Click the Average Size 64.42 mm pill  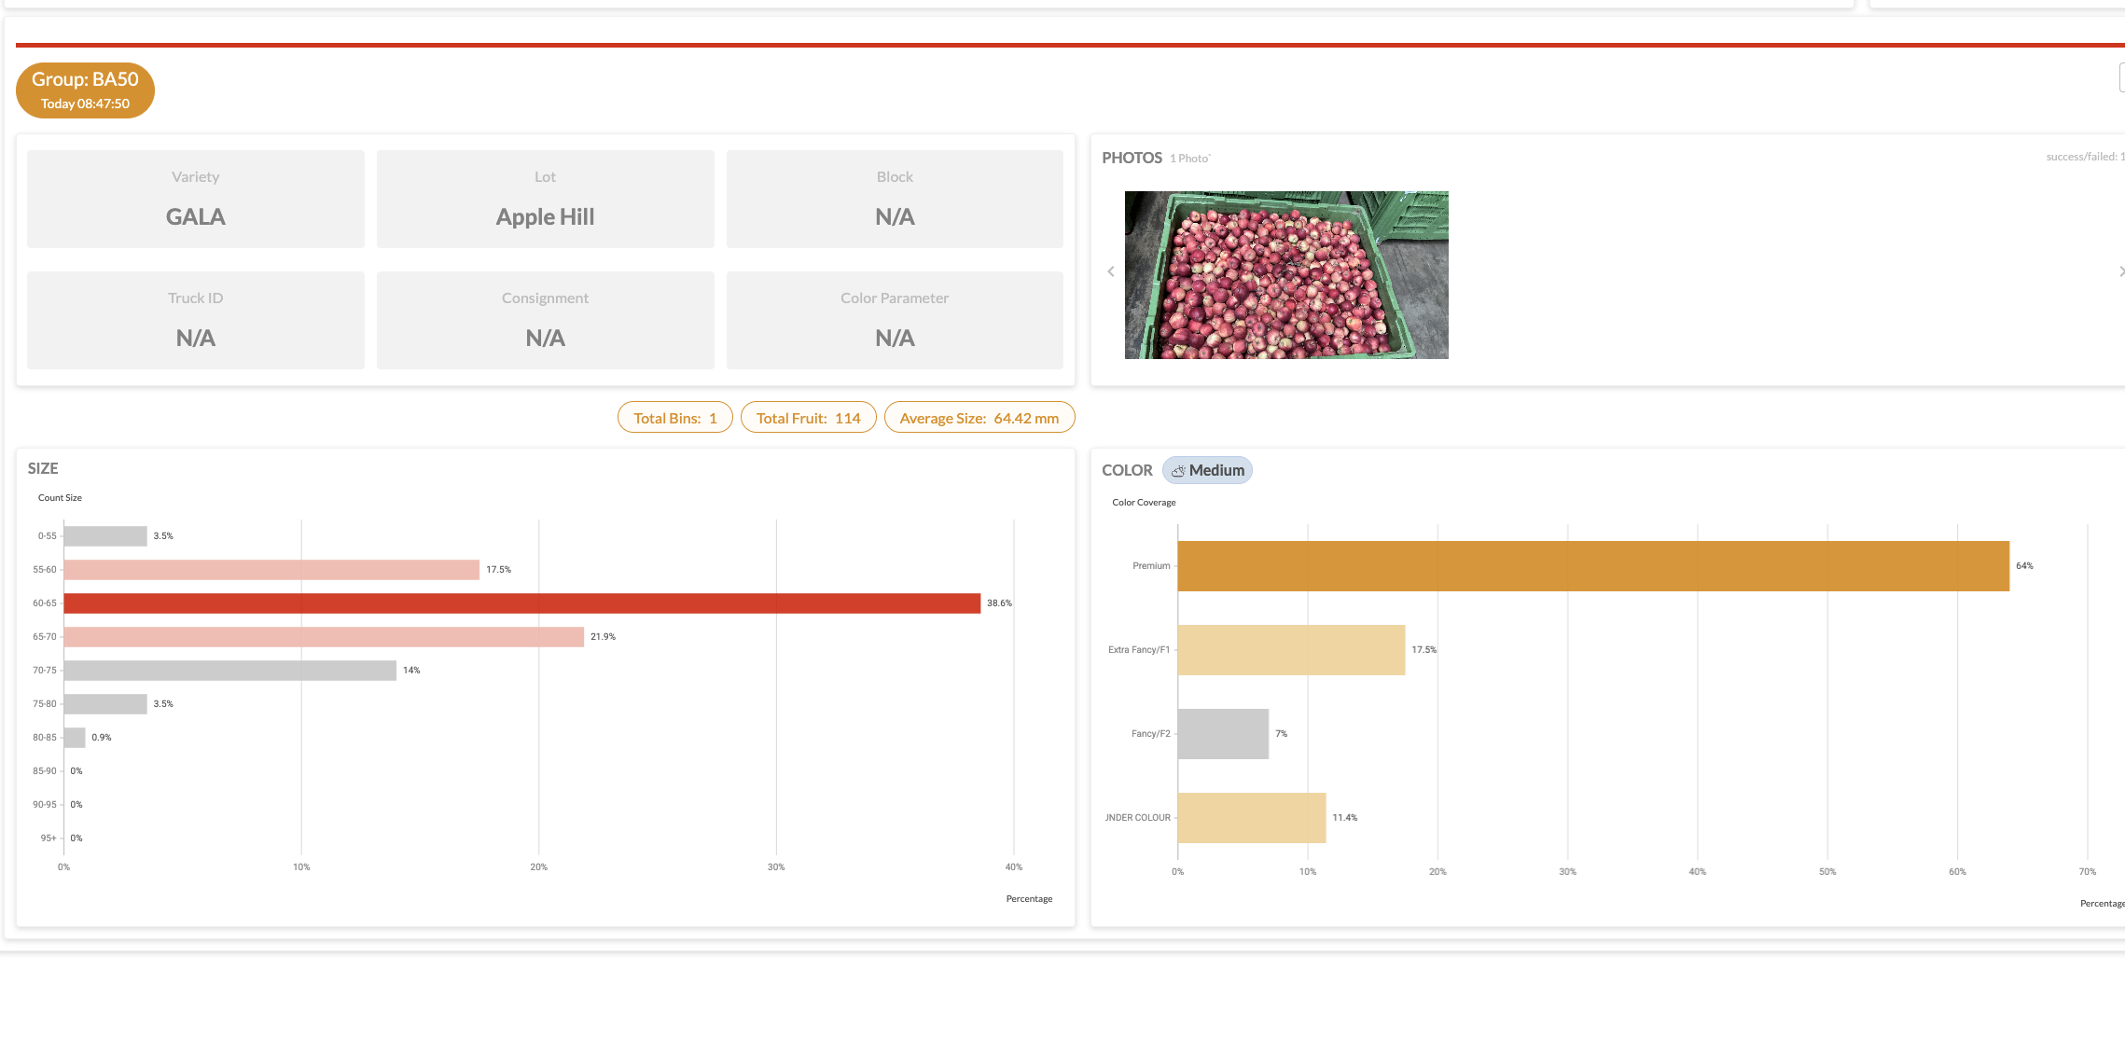(x=979, y=418)
